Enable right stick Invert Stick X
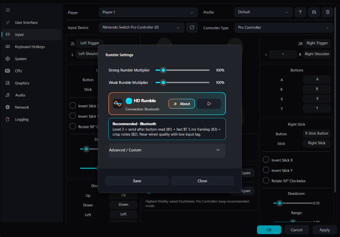The height and width of the screenshot is (237, 340). point(266,160)
